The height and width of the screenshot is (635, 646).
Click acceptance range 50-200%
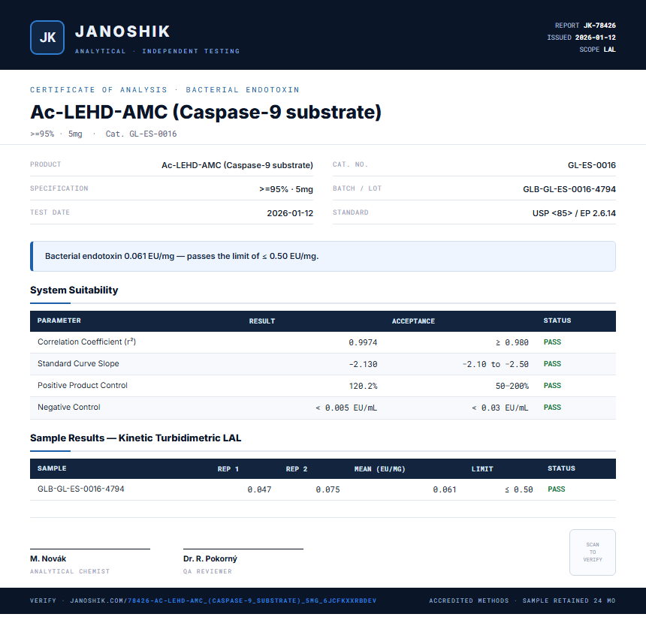pos(512,387)
